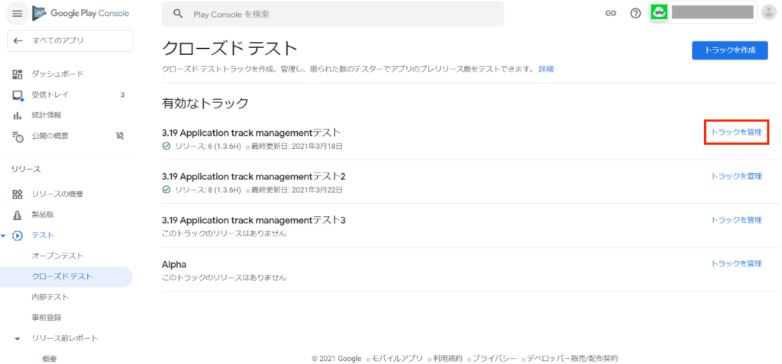Click the green developer account icon

pyautogui.click(x=659, y=13)
